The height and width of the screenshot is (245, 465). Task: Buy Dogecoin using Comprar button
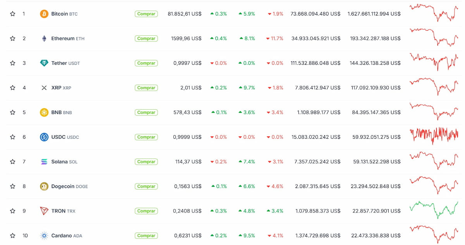(146, 186)
